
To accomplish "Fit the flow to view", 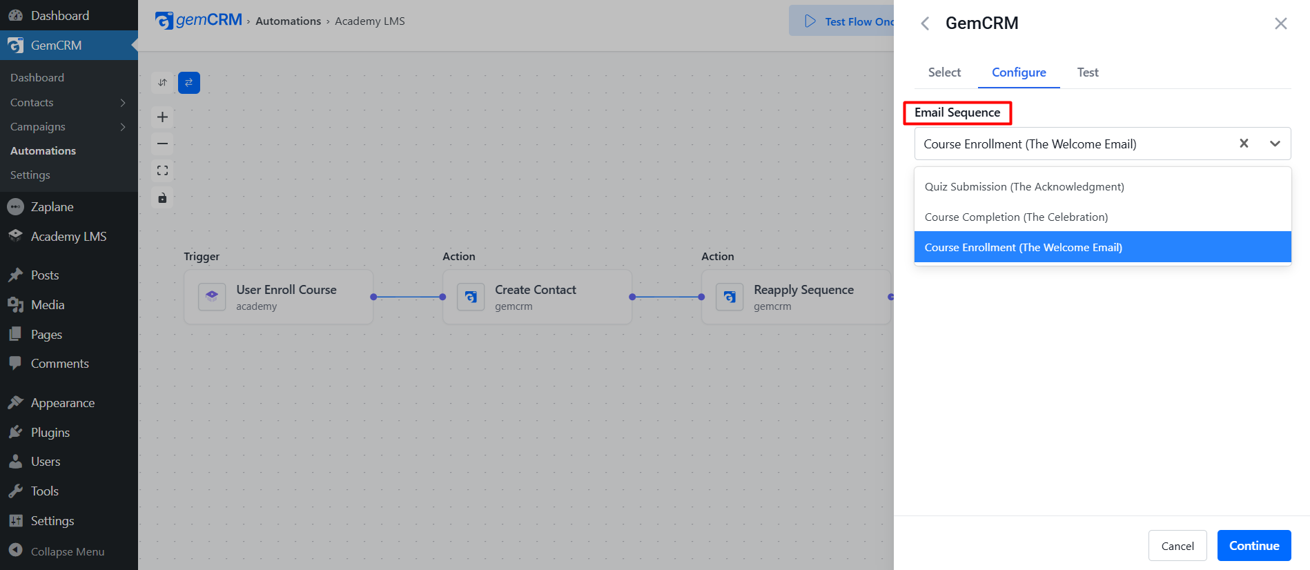I will pos(162,170).
